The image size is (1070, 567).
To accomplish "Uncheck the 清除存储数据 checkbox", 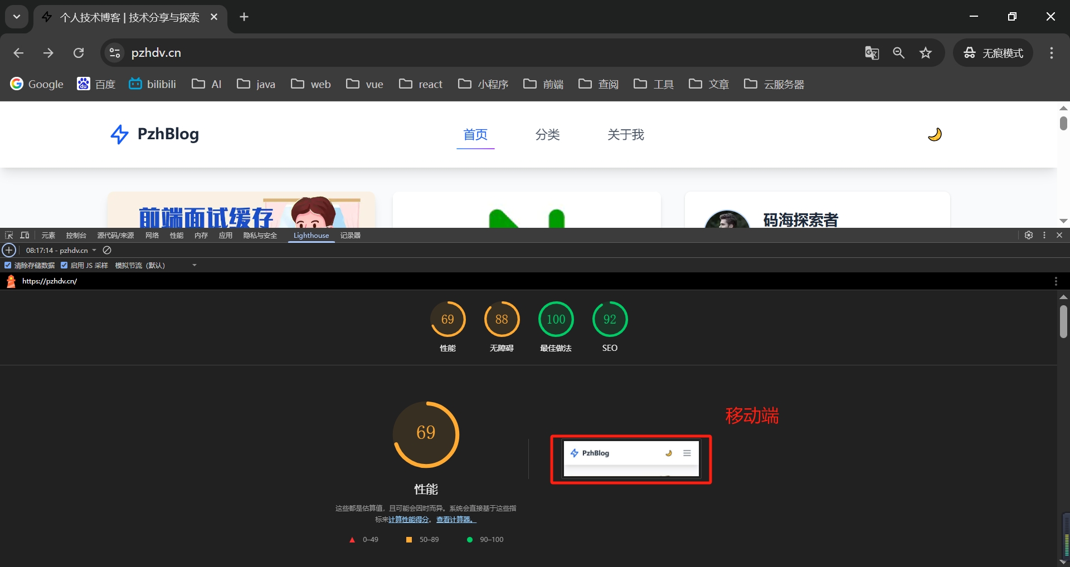I will pos(8,266).
